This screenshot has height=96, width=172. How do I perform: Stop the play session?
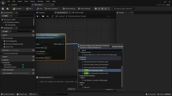[102, 9]
